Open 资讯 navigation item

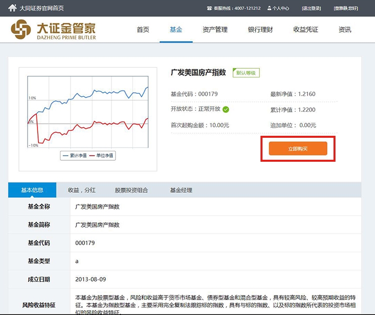click(x=345, y=29)
